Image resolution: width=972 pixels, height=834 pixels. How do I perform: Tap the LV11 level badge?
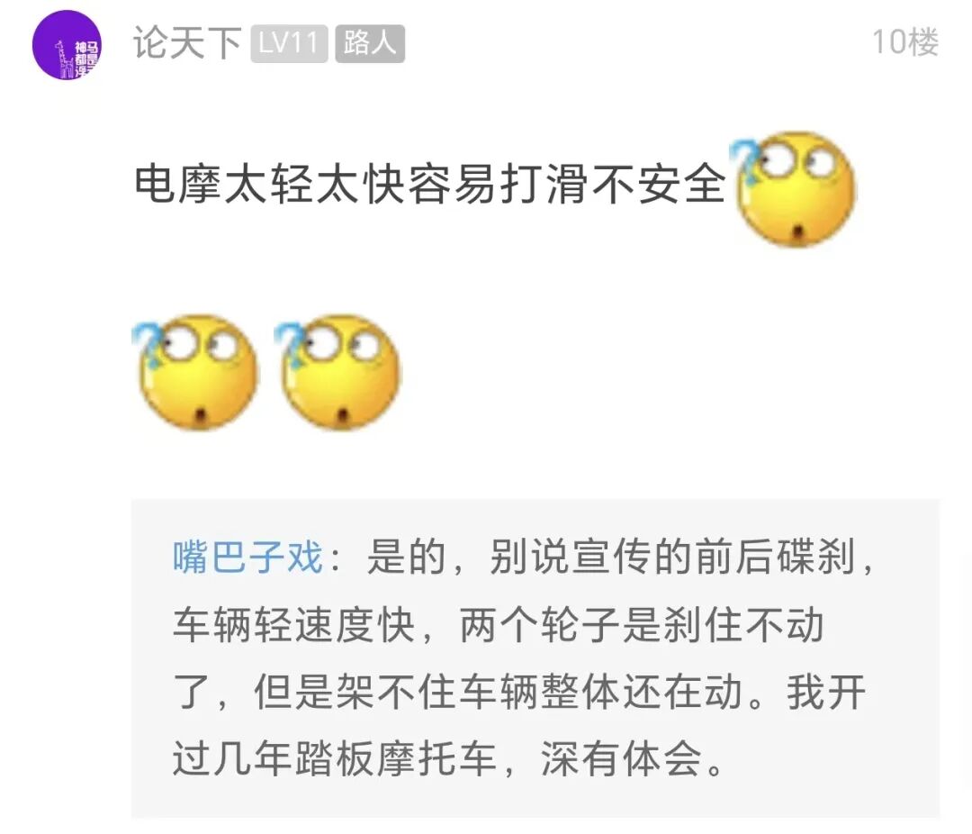pyautogui.click(x=289, y=43)
